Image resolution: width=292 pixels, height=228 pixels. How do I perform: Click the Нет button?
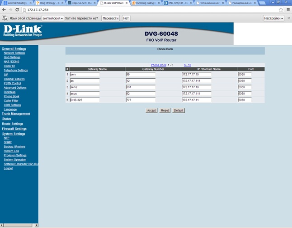[x=126, y=18]
